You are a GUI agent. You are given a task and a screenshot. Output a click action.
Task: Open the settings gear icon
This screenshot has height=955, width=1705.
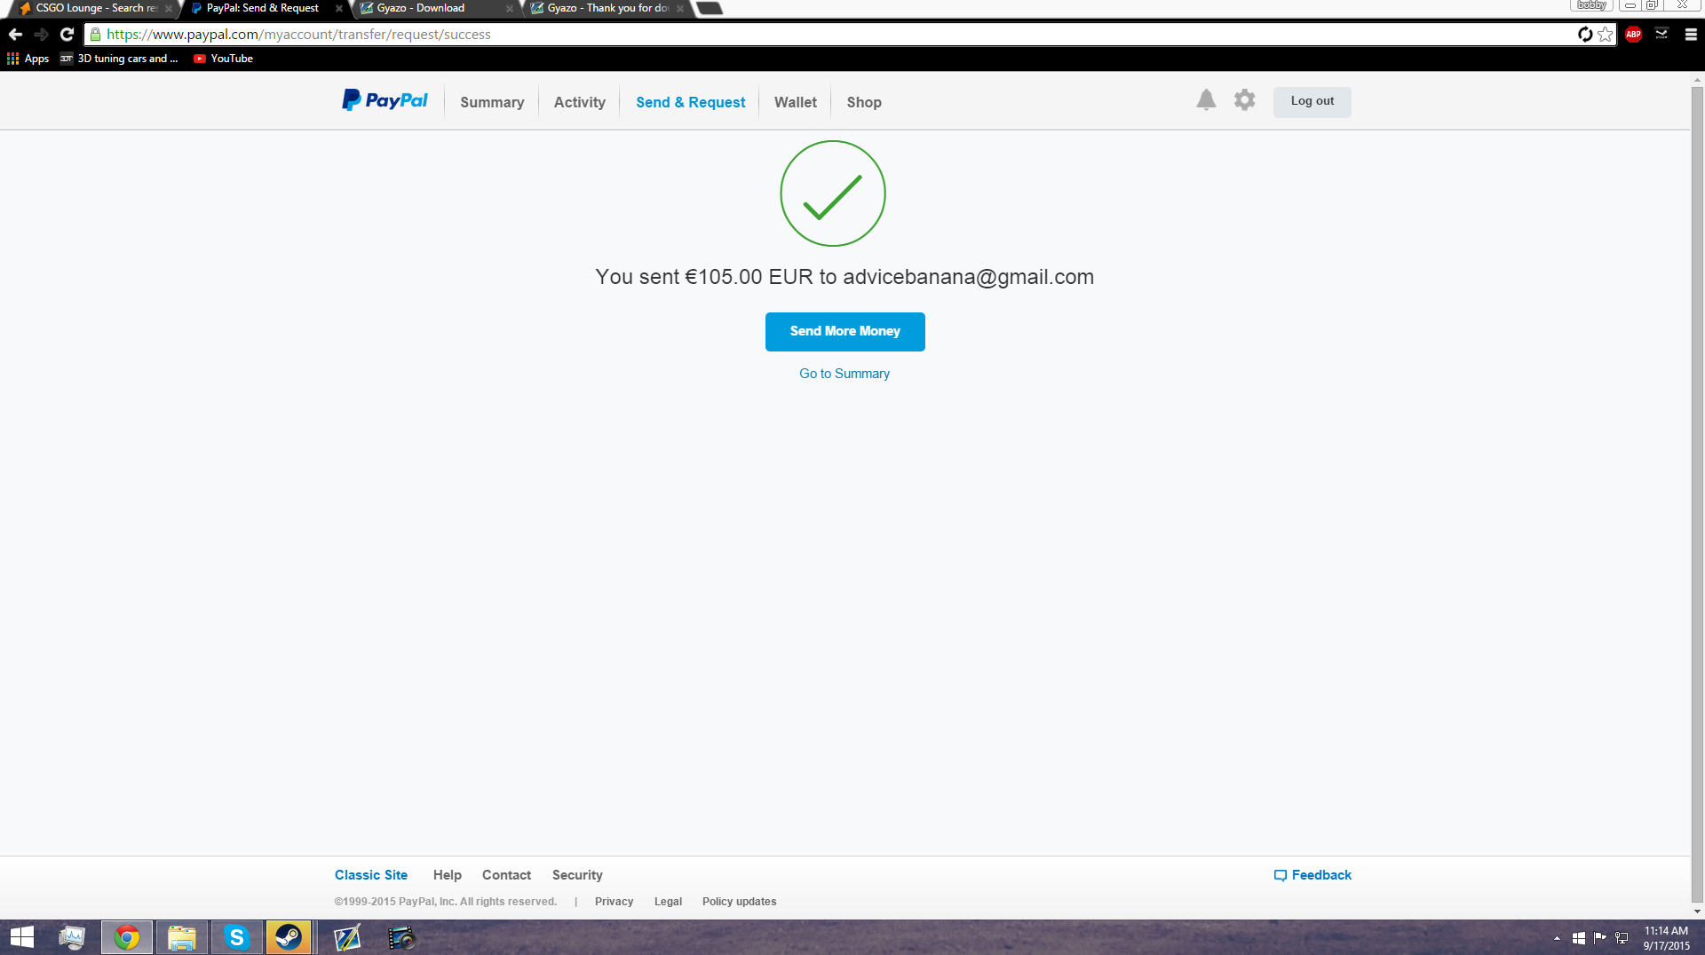coord(1244,100)
